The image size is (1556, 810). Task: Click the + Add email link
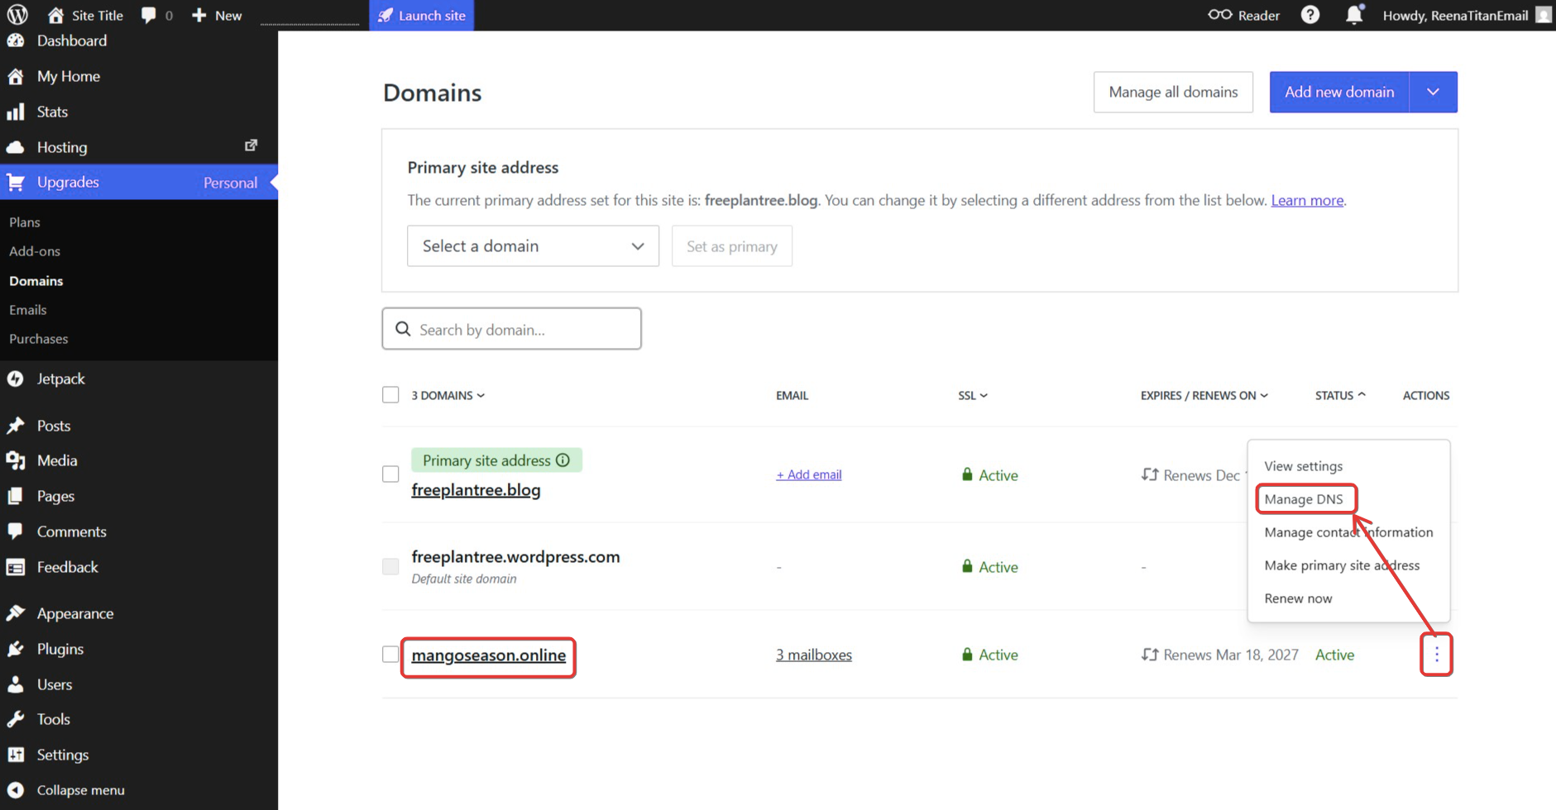[x=809, y=474]
